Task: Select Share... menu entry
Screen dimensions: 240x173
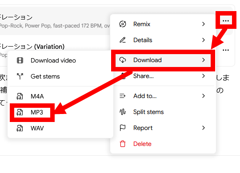Action: coord(163,76)
